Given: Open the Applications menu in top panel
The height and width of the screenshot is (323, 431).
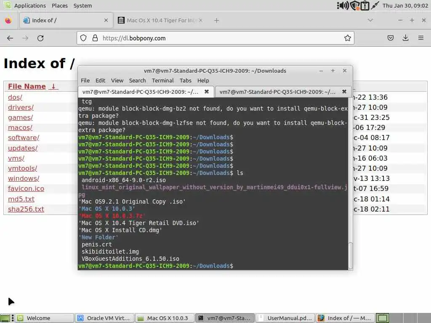Looking at the screenshot, I should 30,5.
